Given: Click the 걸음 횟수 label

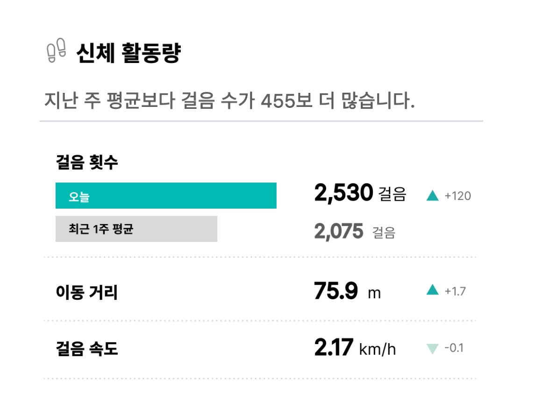Looking at the screenshot, I should click(x=87, y=162).
